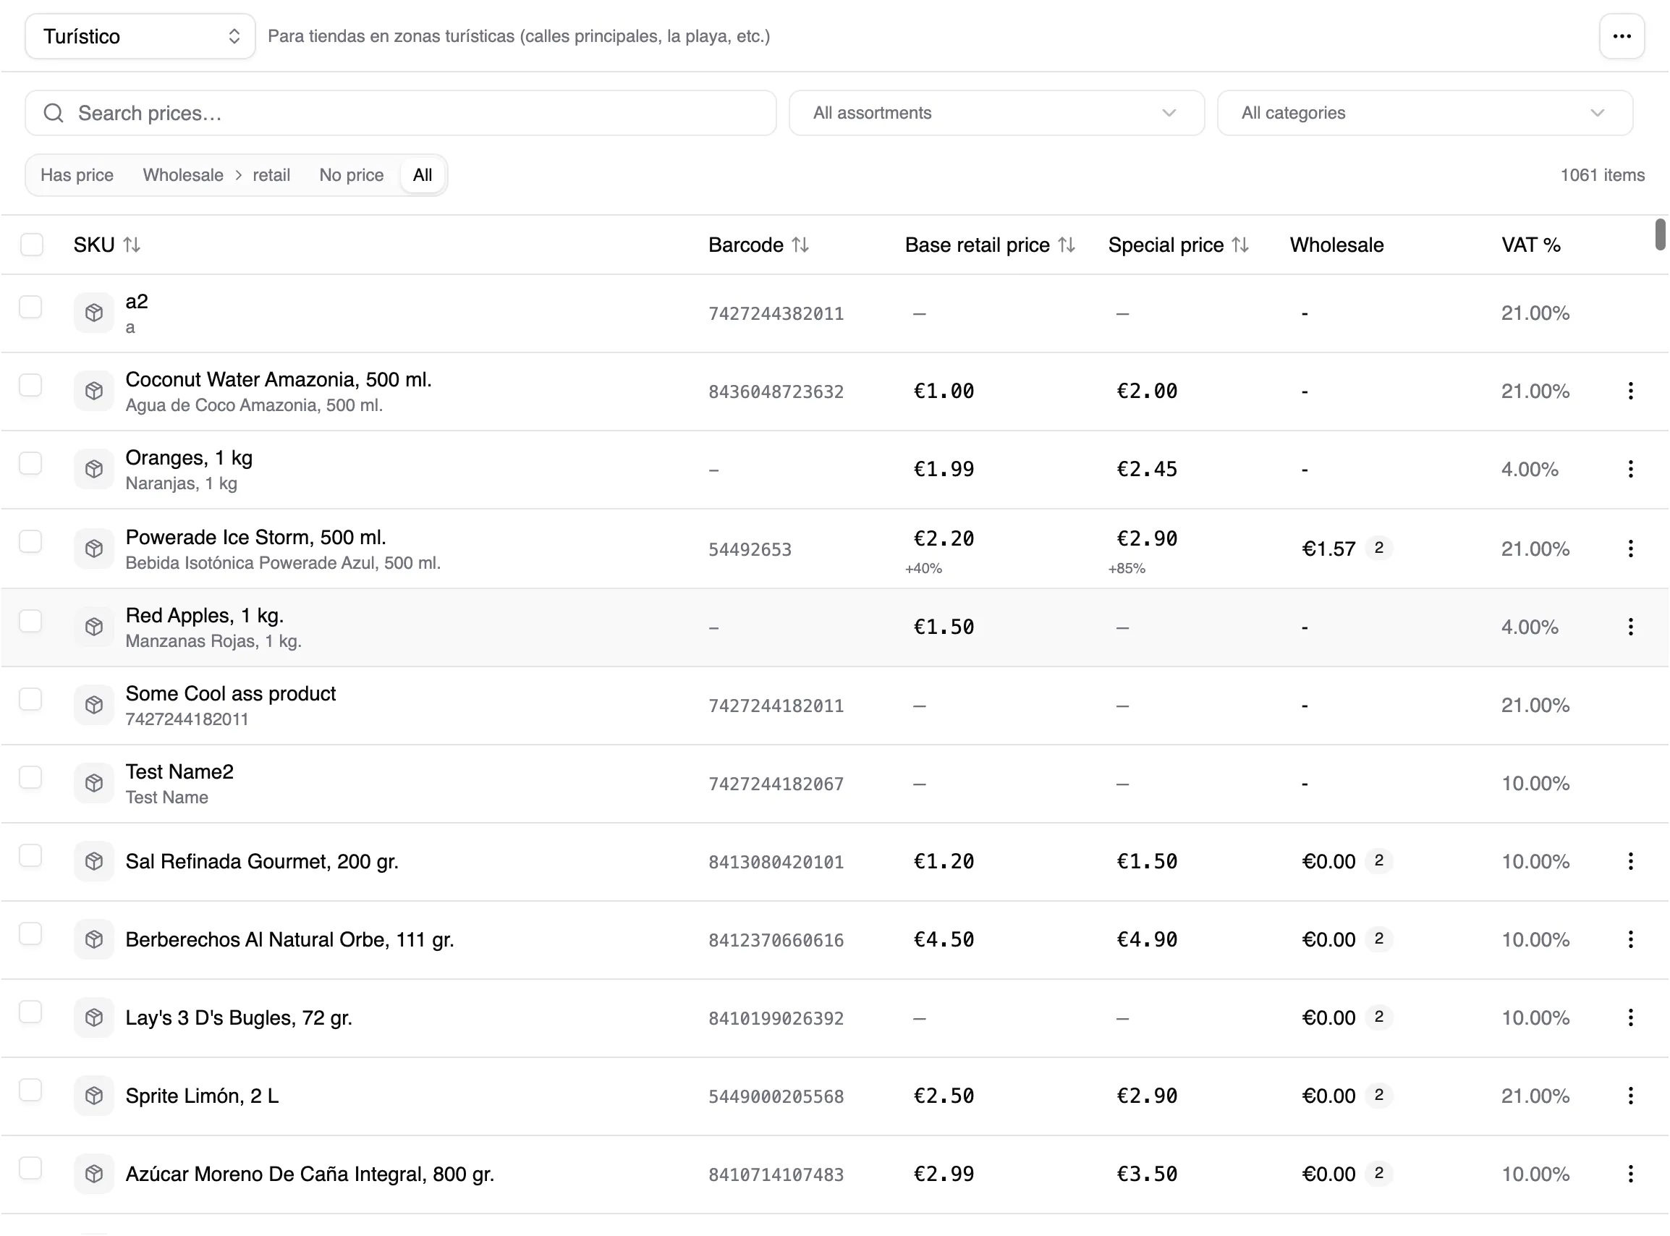Viewport: 1670px width, 1236px height.
Task: Click the product icon for a2
Action: (94, 313)
